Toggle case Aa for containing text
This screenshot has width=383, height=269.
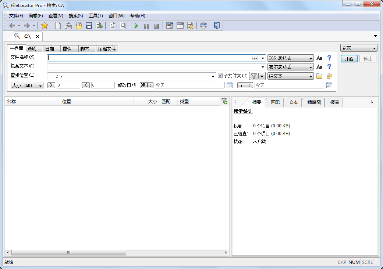(x=319, y=67)
